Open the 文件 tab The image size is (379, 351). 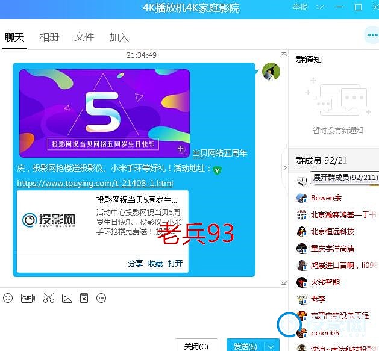pos(84,37)
